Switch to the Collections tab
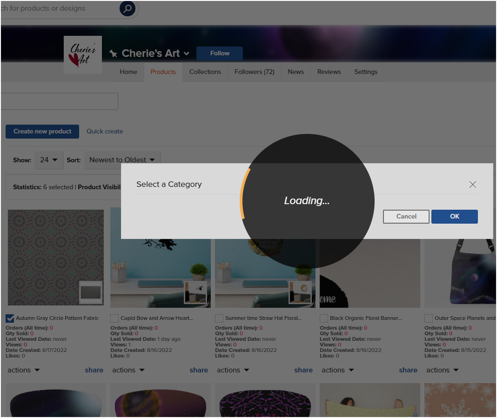 pyautogui.click(x=205, y=72)
